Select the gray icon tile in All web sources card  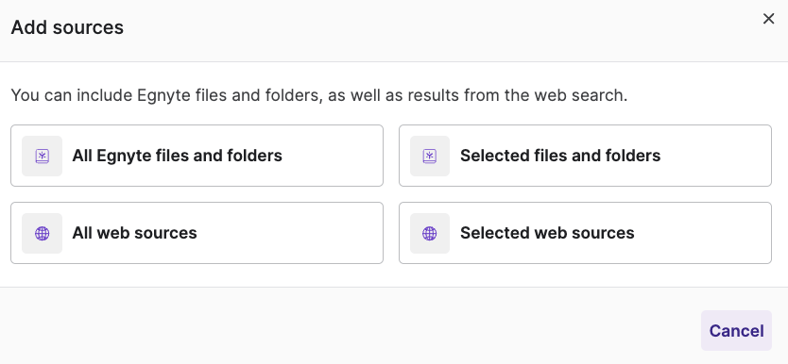pos(43,233)
